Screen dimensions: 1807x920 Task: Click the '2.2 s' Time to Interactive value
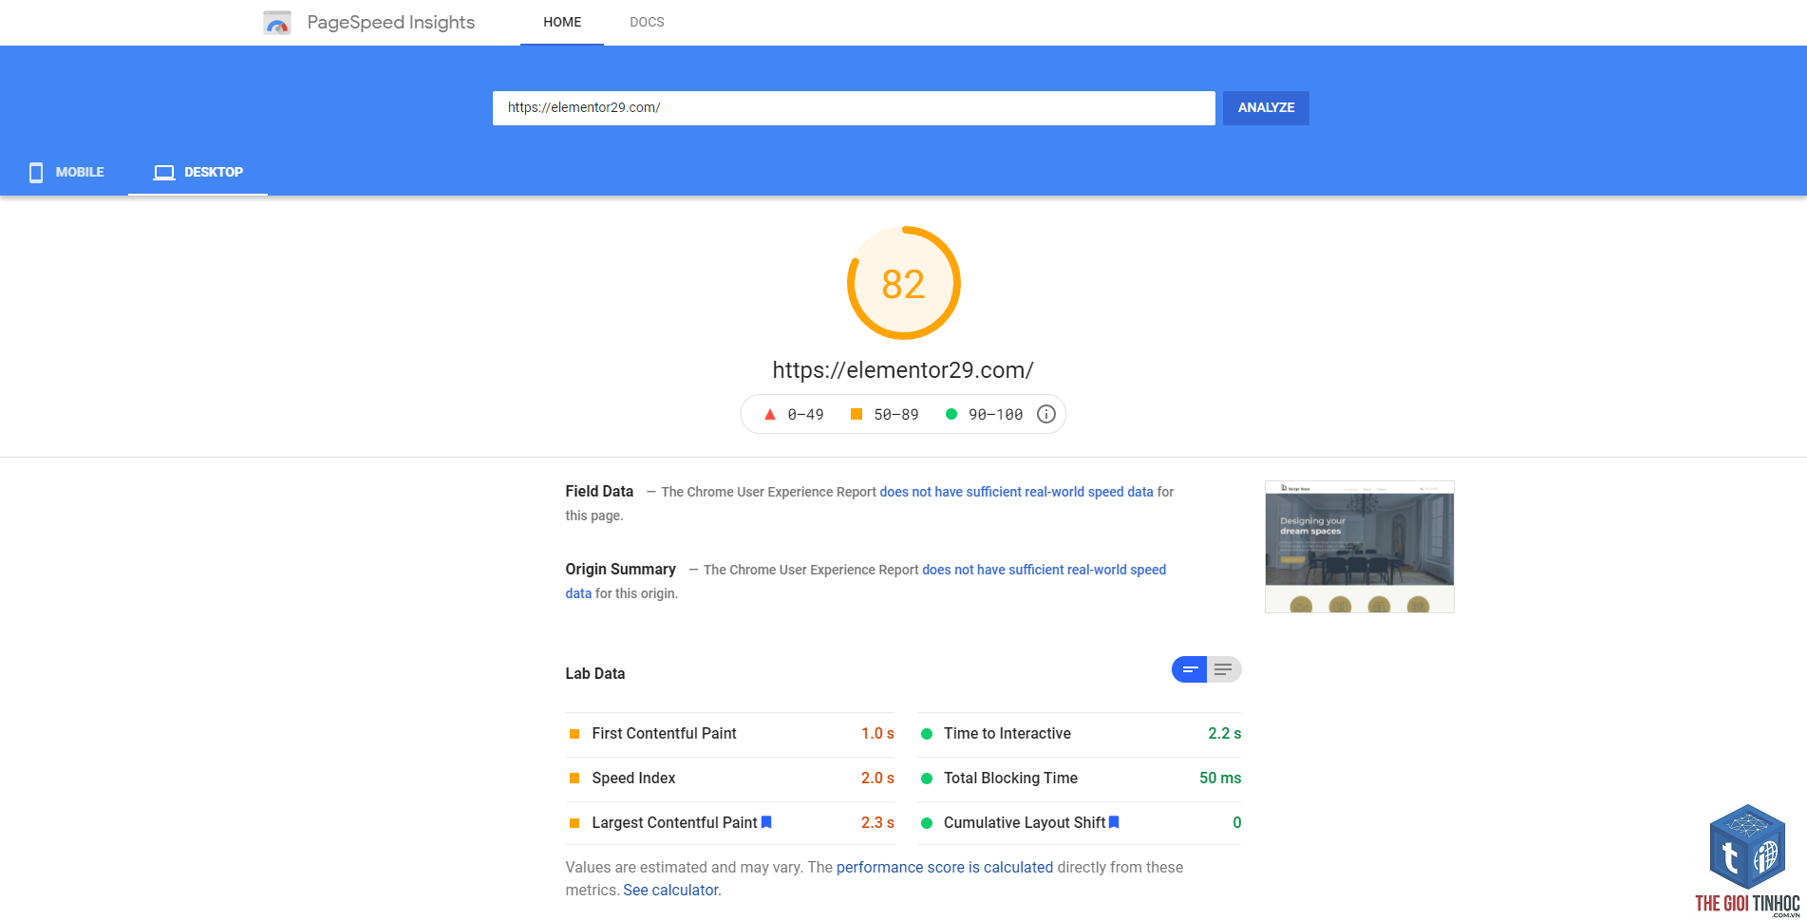(x=1224, y=734)
